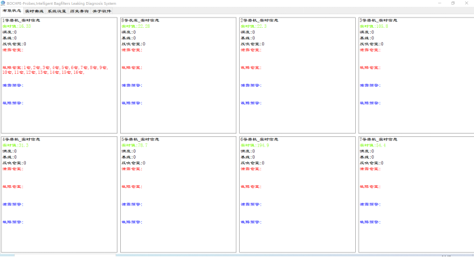Select the first status tab on the left
Viewport: 474px width, 257px height.
[12, 11]
